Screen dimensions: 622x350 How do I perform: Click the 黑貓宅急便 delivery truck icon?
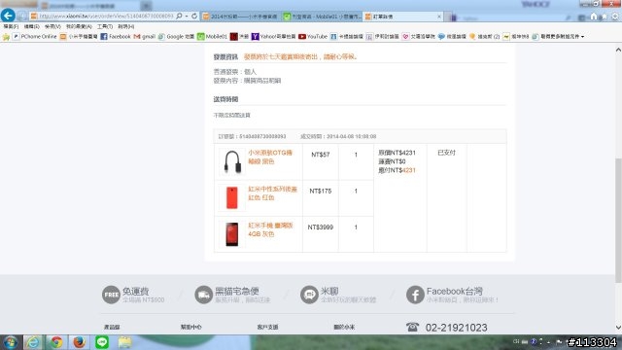pyautogui.click(x=203, y=295)
